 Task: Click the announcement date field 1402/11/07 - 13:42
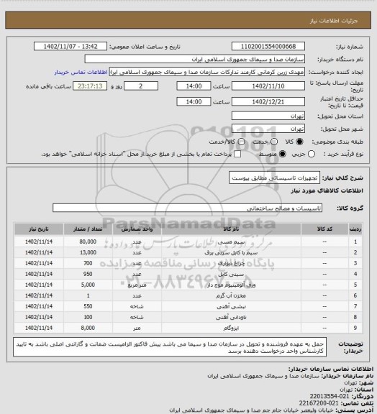tap(71, 46)
